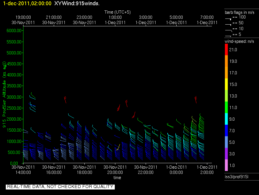Click the 1500.00 altitude tick label
Screen dimensions: 259x195
tap(14, 130)
